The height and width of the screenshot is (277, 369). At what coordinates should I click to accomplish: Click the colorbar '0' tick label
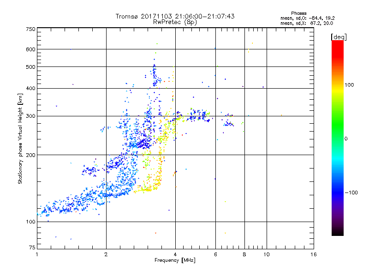click(x=346, y=139)
